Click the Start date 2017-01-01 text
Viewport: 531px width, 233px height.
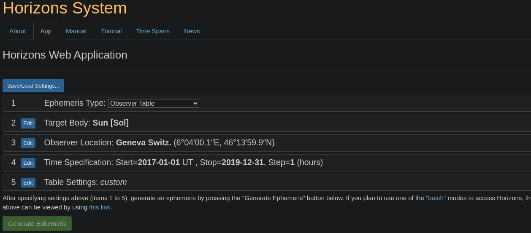[x=159, y=163]
